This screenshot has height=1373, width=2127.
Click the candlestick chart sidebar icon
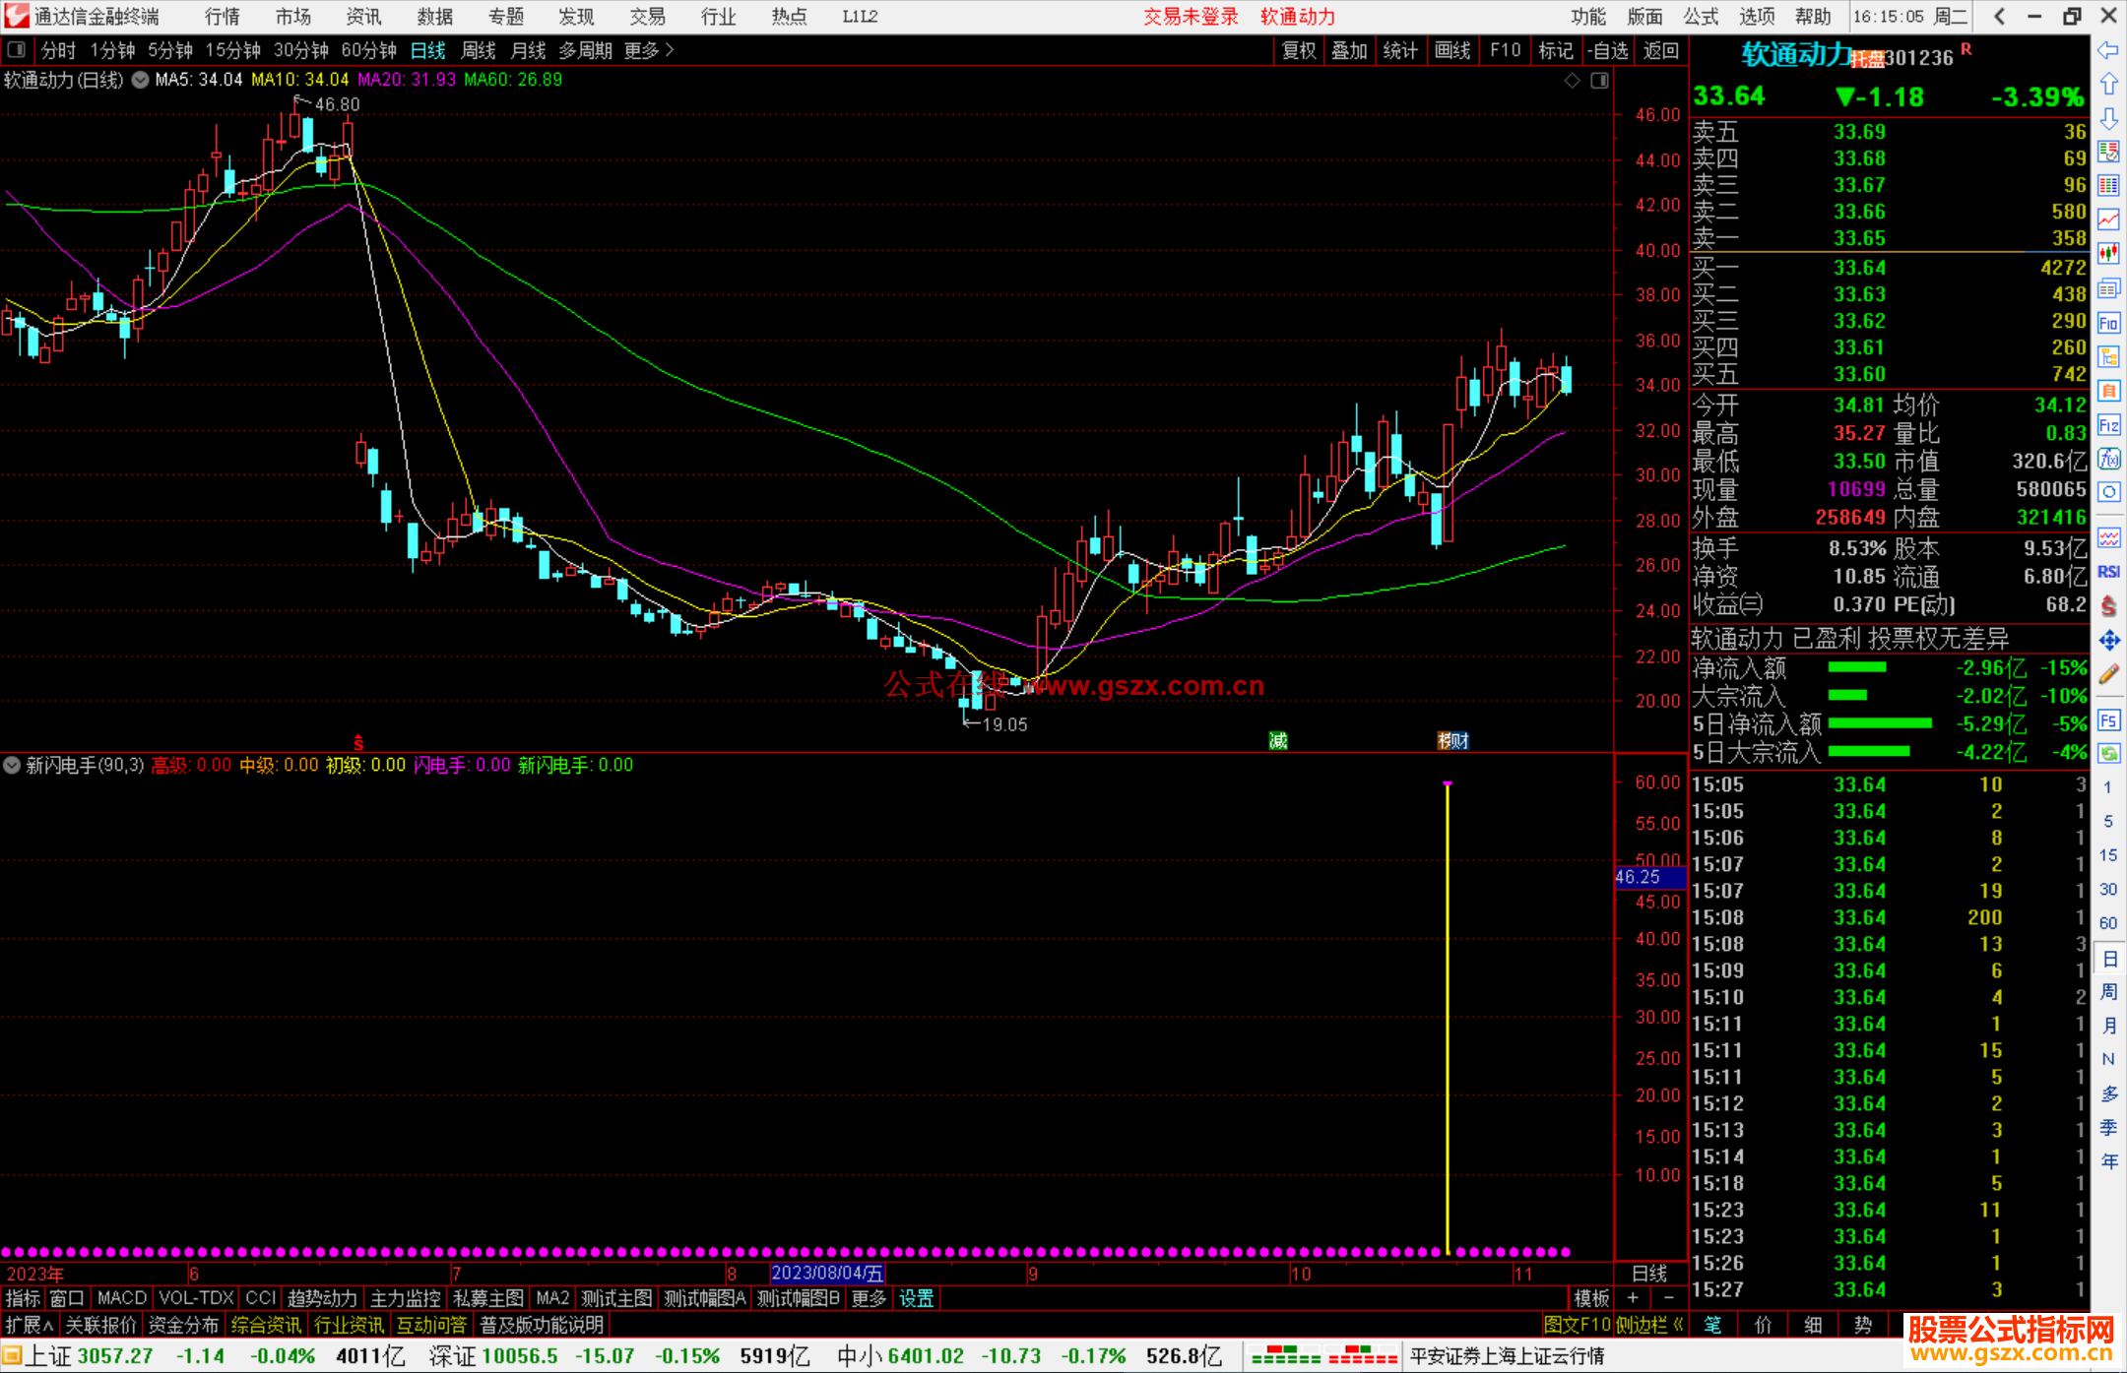point(2108,253)
